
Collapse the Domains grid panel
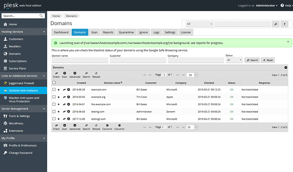pyautogui.click(x=286, y=68)
